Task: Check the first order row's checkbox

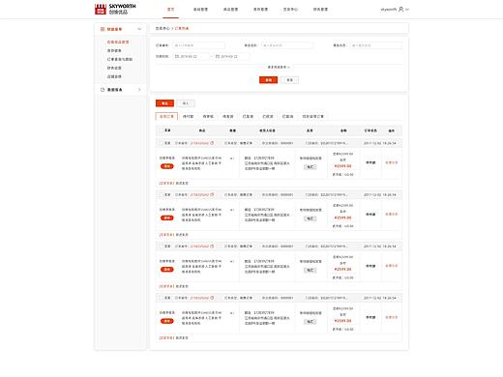Action: click(x=162, y=143)
